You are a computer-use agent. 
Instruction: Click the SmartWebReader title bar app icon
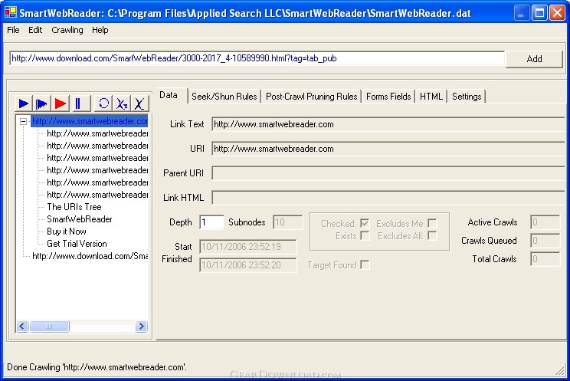point(10,13)
